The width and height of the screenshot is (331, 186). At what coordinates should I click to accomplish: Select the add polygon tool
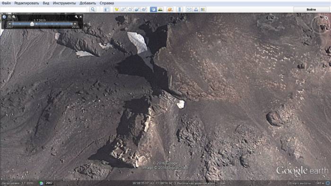point(123,9)
